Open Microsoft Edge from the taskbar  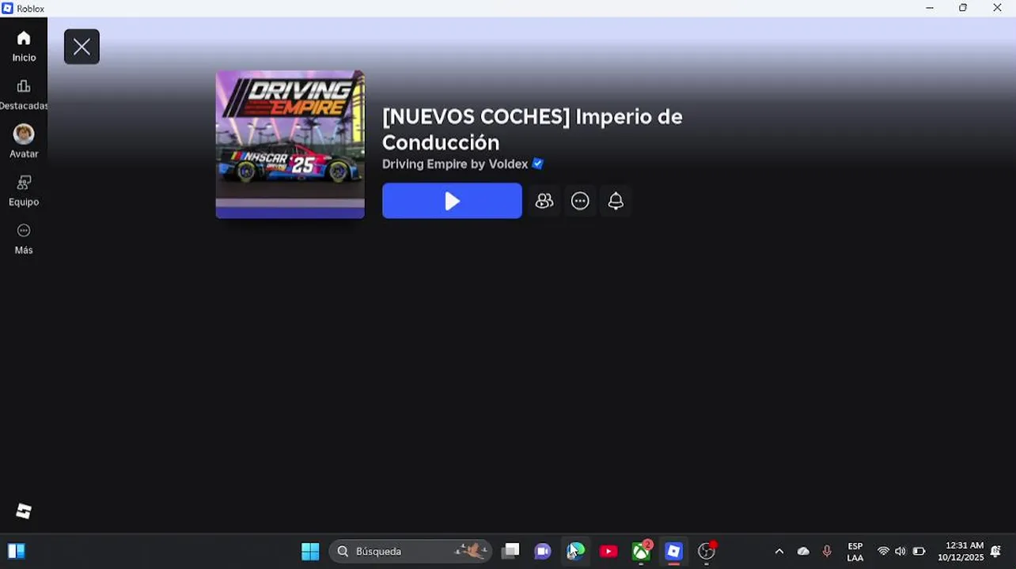coord(576,551)
